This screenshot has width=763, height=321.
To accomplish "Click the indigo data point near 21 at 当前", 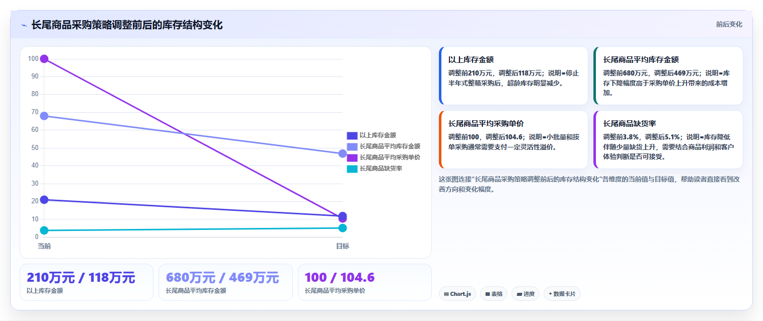I will 44,200.
